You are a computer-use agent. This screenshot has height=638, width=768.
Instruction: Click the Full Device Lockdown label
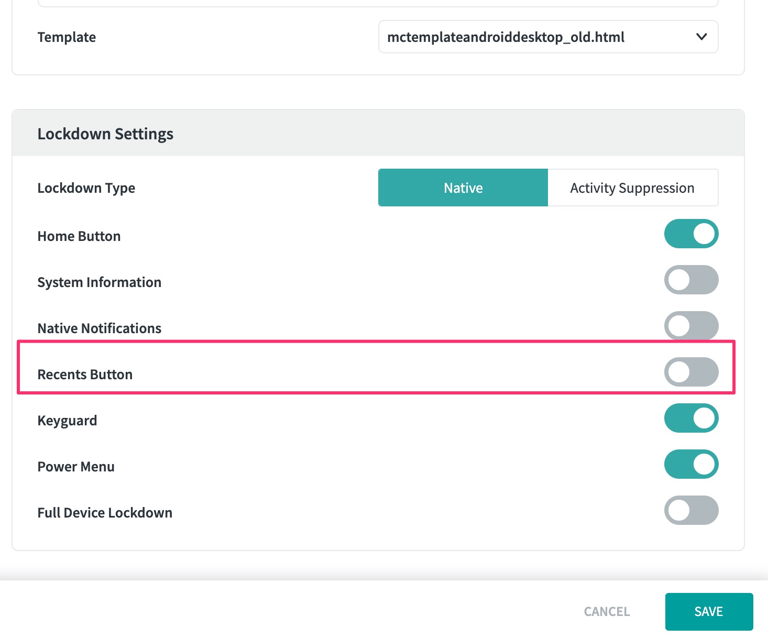tap(105, 513)
